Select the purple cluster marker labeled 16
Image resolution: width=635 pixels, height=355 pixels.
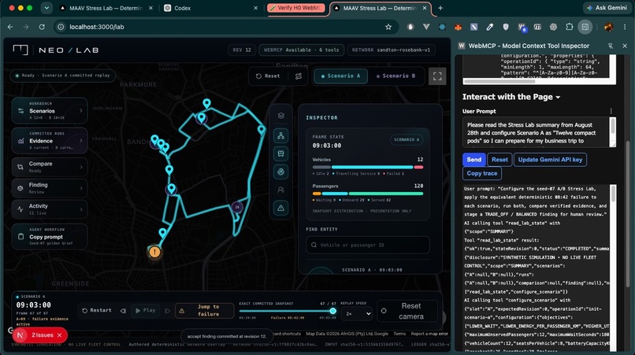coord(237,207)
